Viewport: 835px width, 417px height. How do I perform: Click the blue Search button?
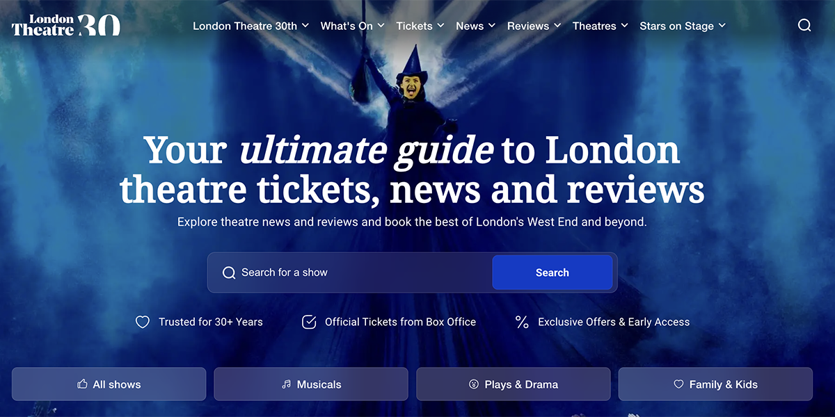coord(552,272)
